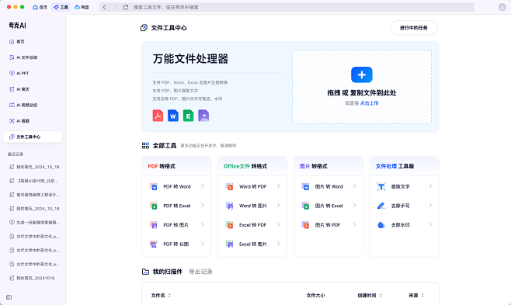Open chevron beside Excel 转 PDF

click(x=278, y=224)
